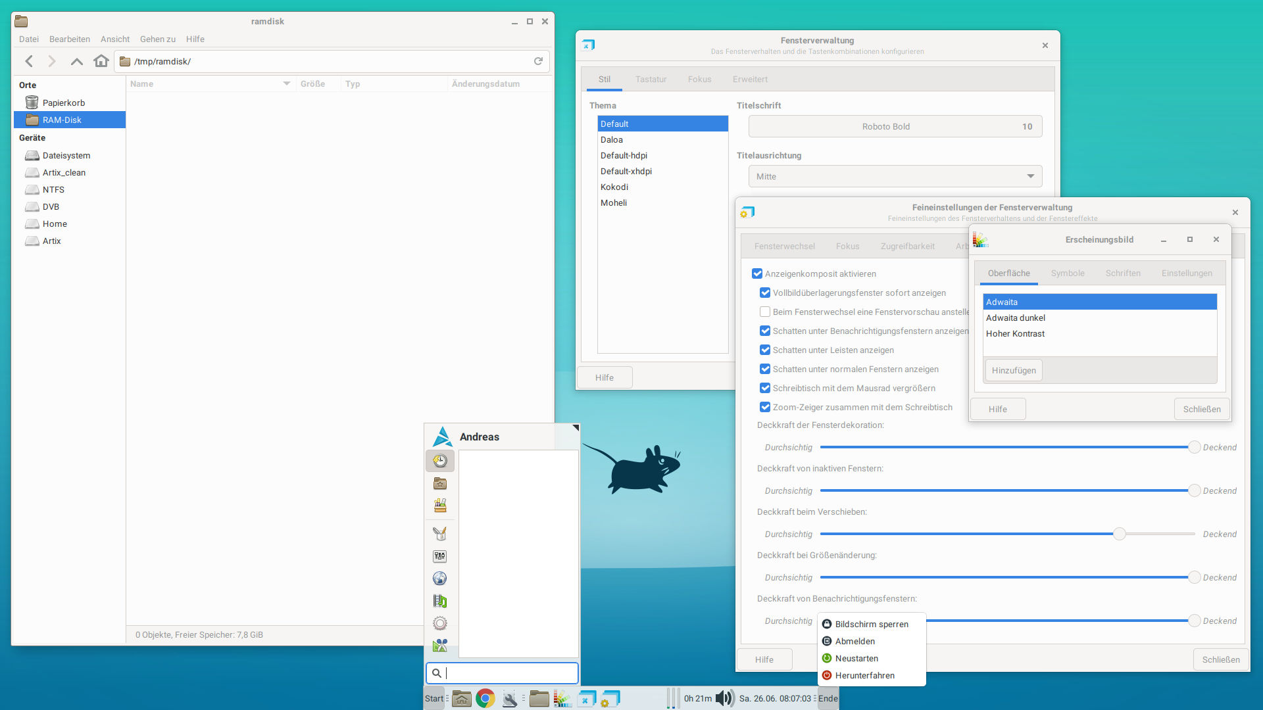This screenshot has width=1263, height=710.
Task: Switch to ramdisk folder window in taskbar
Action: (x=539, y=698)
